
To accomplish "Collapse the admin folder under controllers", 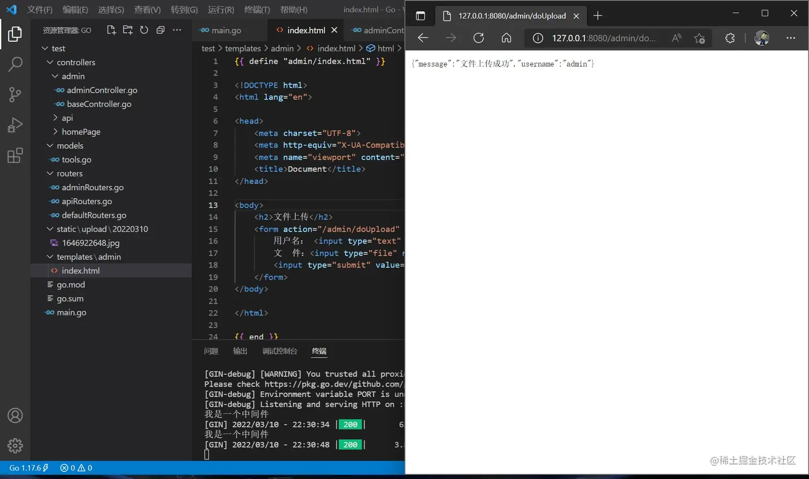I will tap(55, 76).
